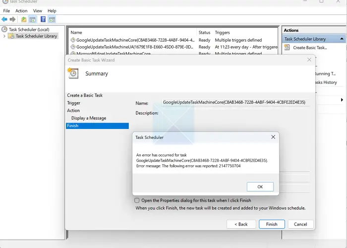
Task: Click the Up one level folder icon
Action: coord(24,19)
